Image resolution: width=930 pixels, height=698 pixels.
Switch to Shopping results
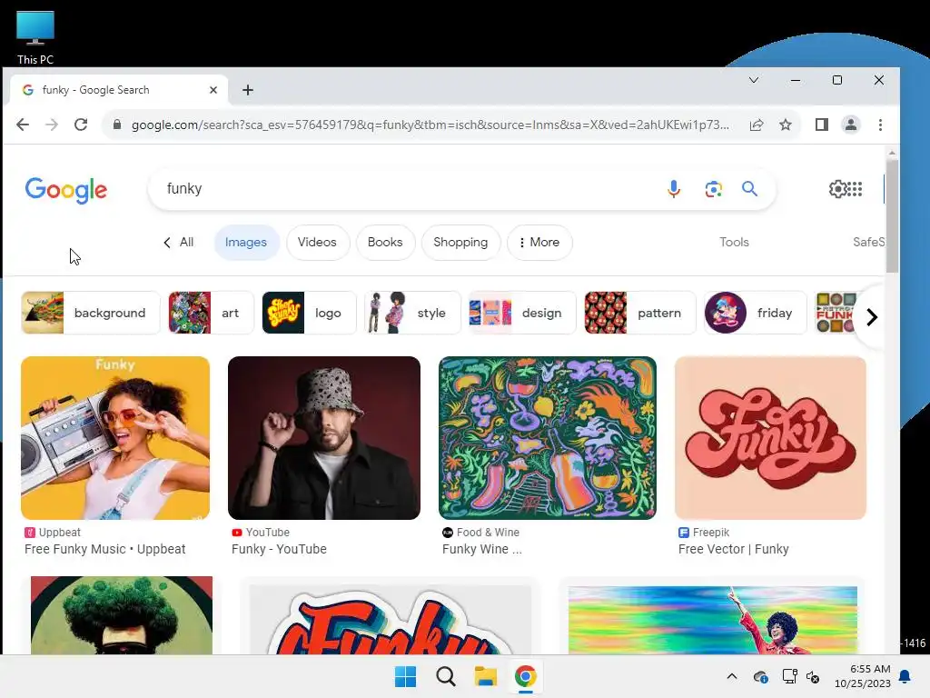pyautogui.click(x=460, y=242)
